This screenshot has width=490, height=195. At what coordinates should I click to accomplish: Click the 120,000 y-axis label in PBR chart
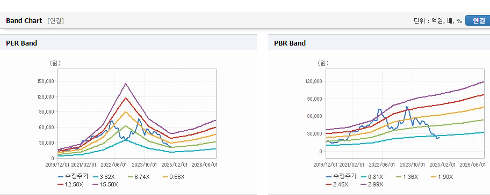(x=313, y=81)
